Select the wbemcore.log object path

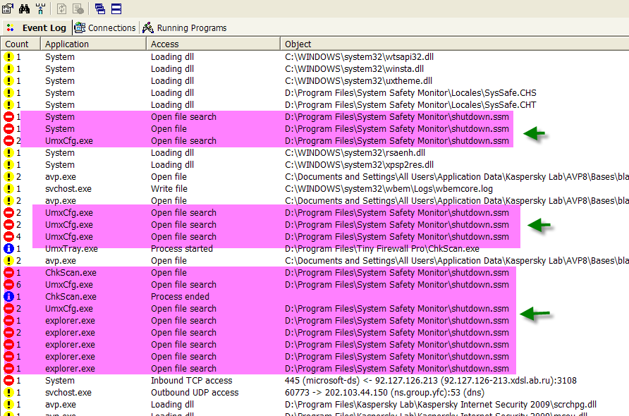pos(389,189)
